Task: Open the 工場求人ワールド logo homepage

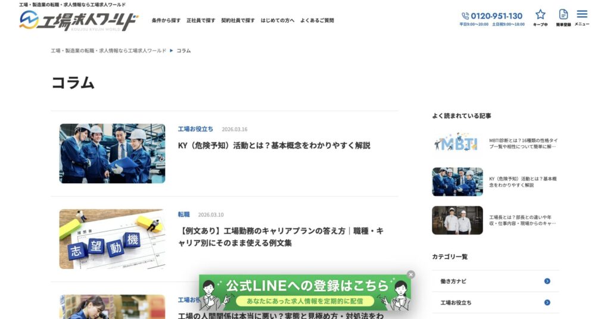Action: [79, 21]
